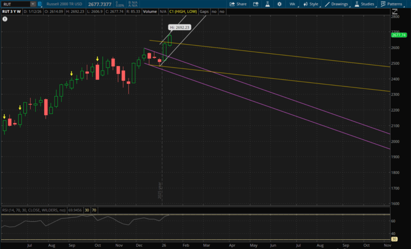Image resolution: width=411 pixels, height=249 pixels.
Task: Open chart settings gear icon
Action: (x=279, y=4)
